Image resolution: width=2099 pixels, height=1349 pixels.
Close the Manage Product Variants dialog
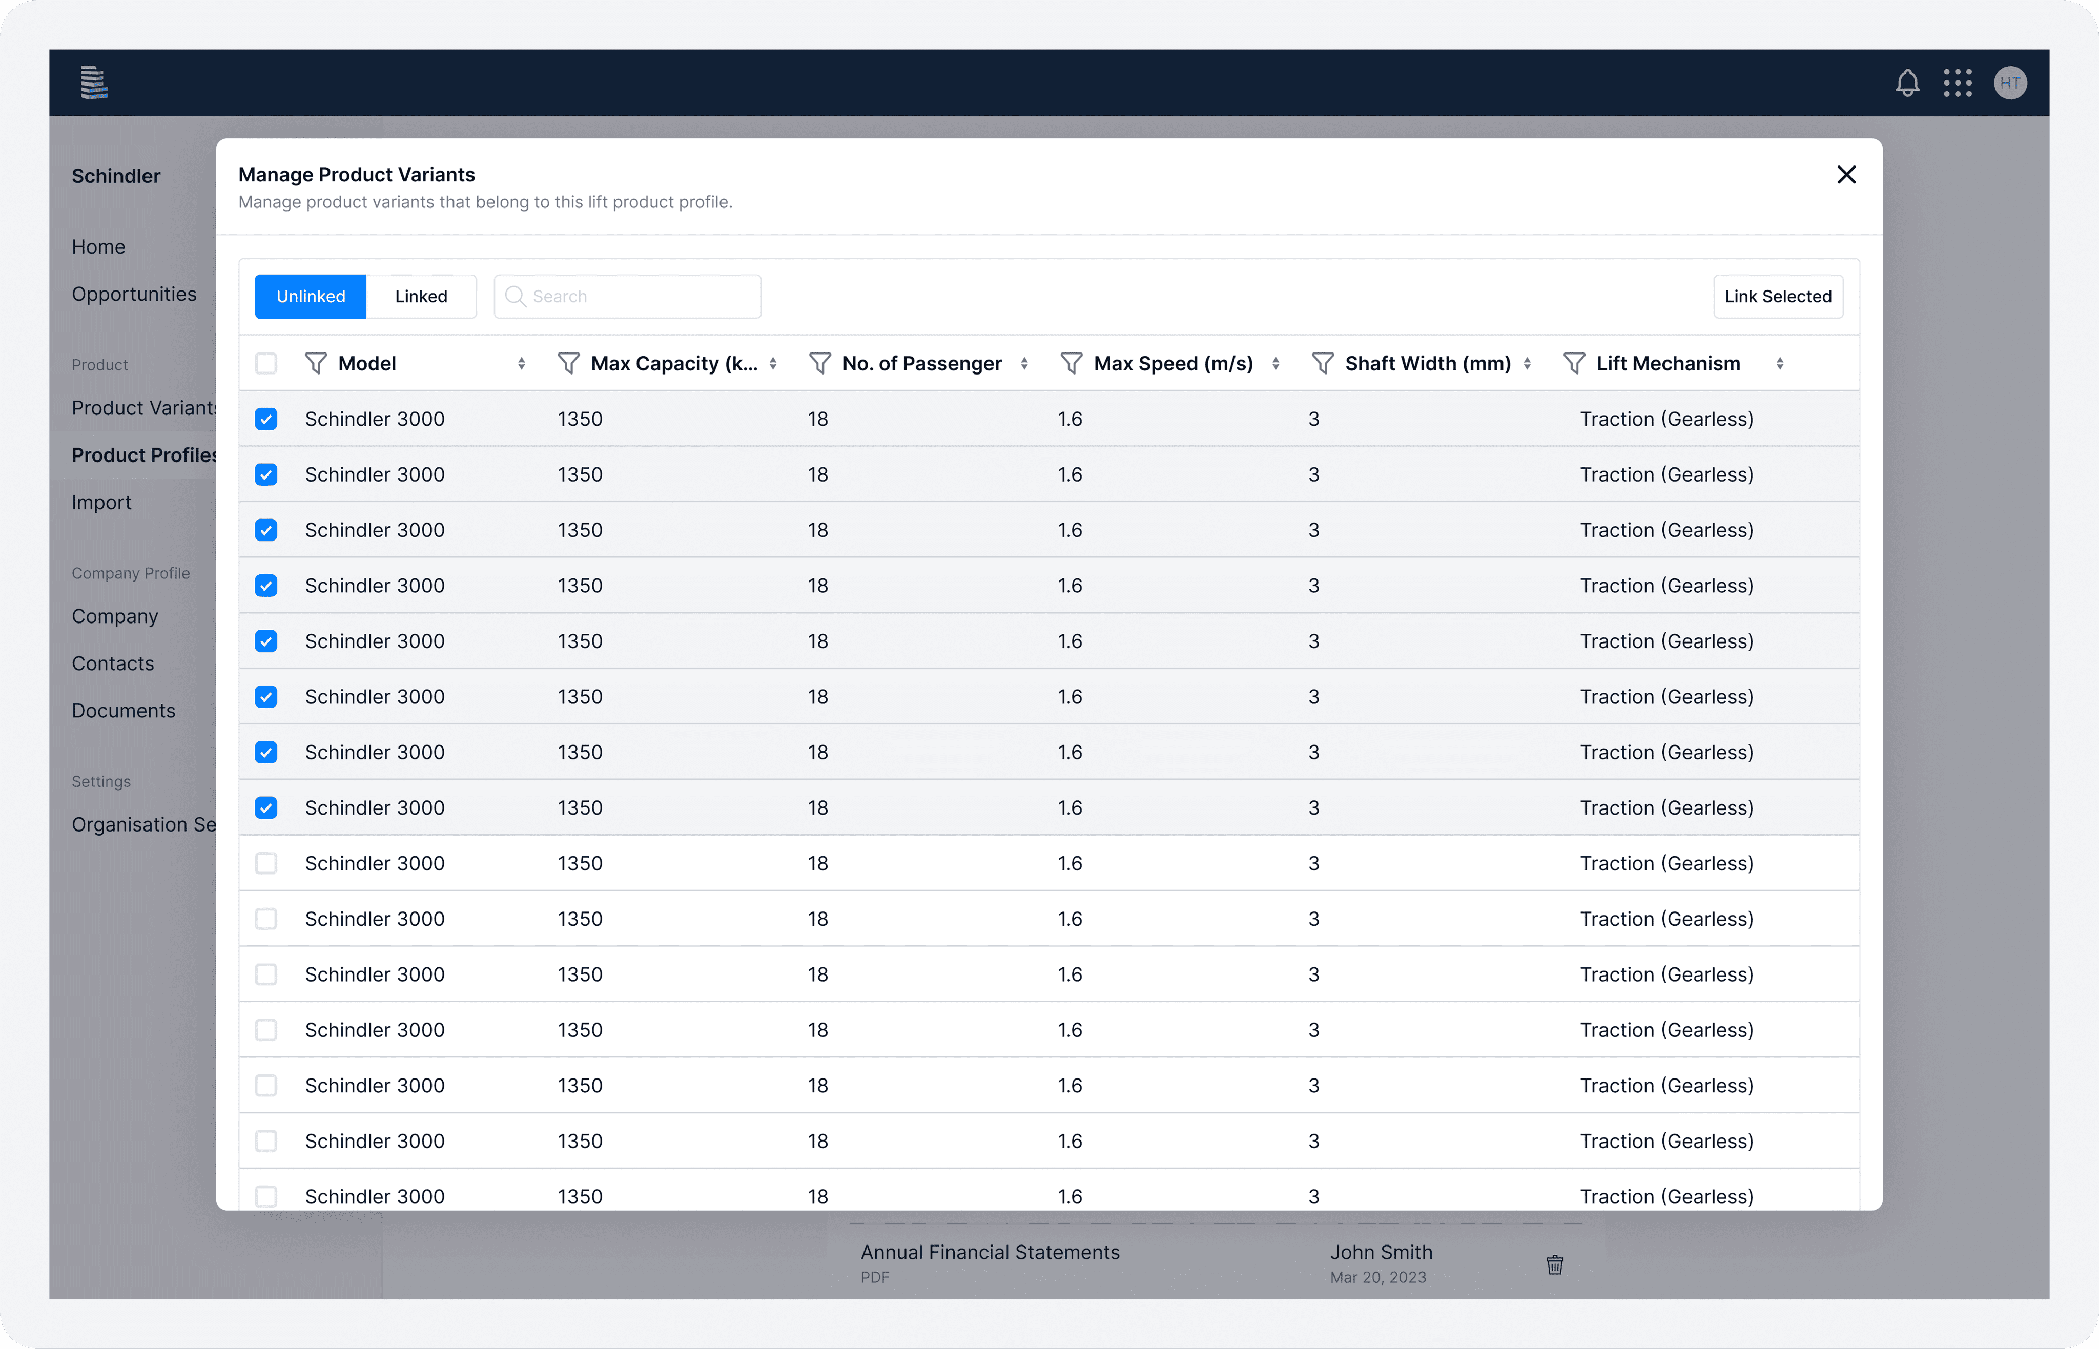tap(1846, 175)
